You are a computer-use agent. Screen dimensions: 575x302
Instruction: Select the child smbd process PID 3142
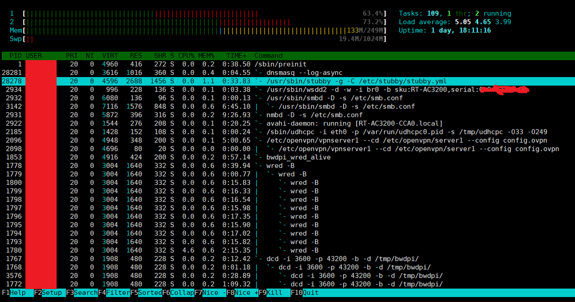point(287,106)
